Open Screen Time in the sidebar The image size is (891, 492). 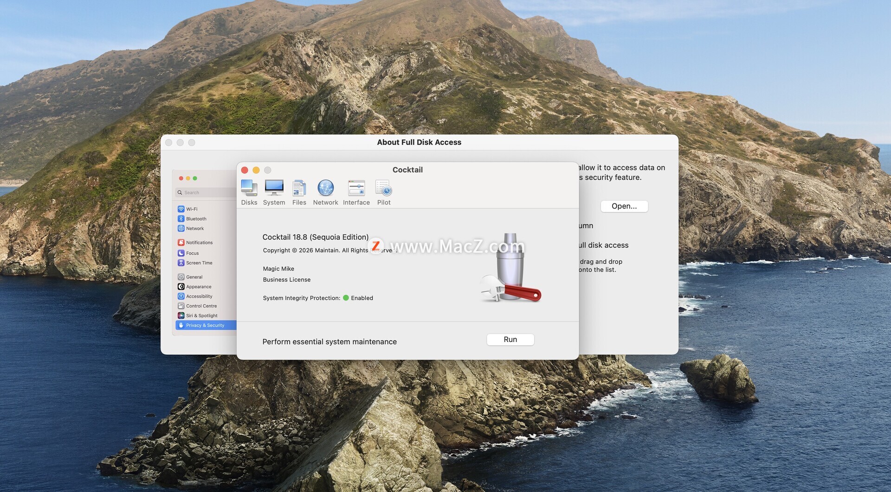click(x=199, y=263)
